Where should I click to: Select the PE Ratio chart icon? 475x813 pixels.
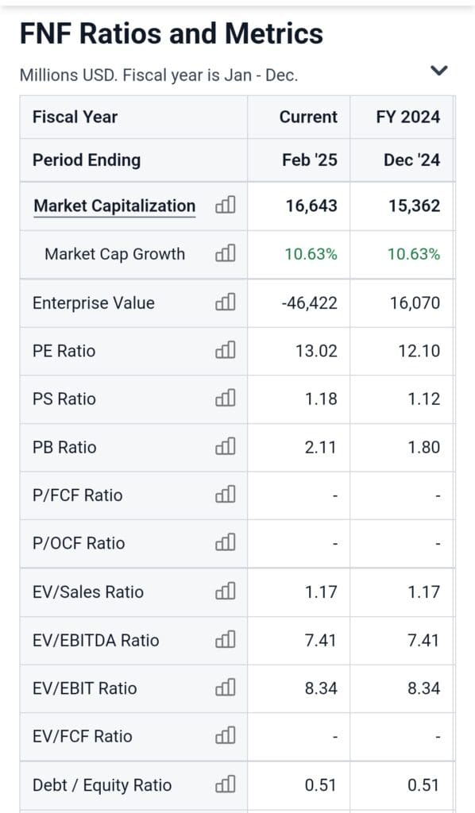(225, 350)
